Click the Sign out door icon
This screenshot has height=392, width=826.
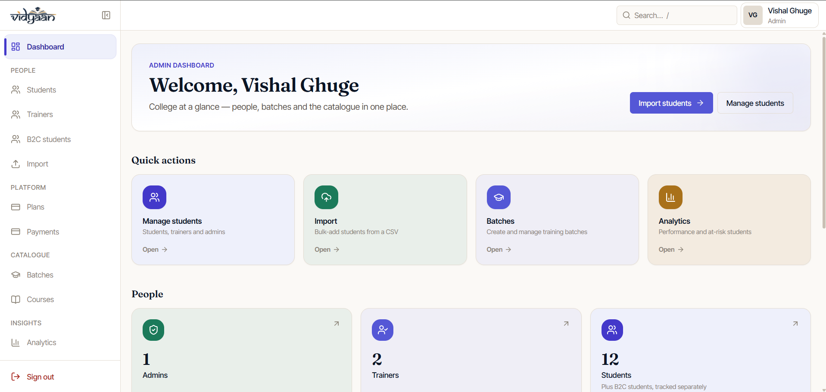(16, 377)
